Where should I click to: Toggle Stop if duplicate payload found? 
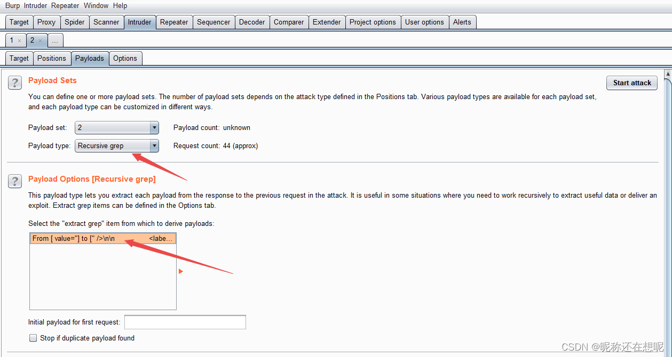(33, 338)
